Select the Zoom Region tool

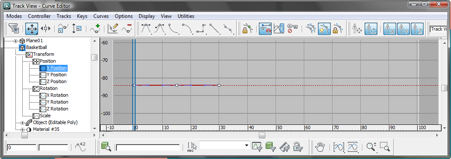pos(385,147)
